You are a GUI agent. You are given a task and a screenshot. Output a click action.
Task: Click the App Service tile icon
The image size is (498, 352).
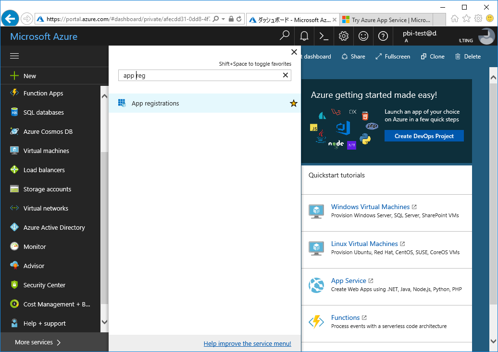316,285
